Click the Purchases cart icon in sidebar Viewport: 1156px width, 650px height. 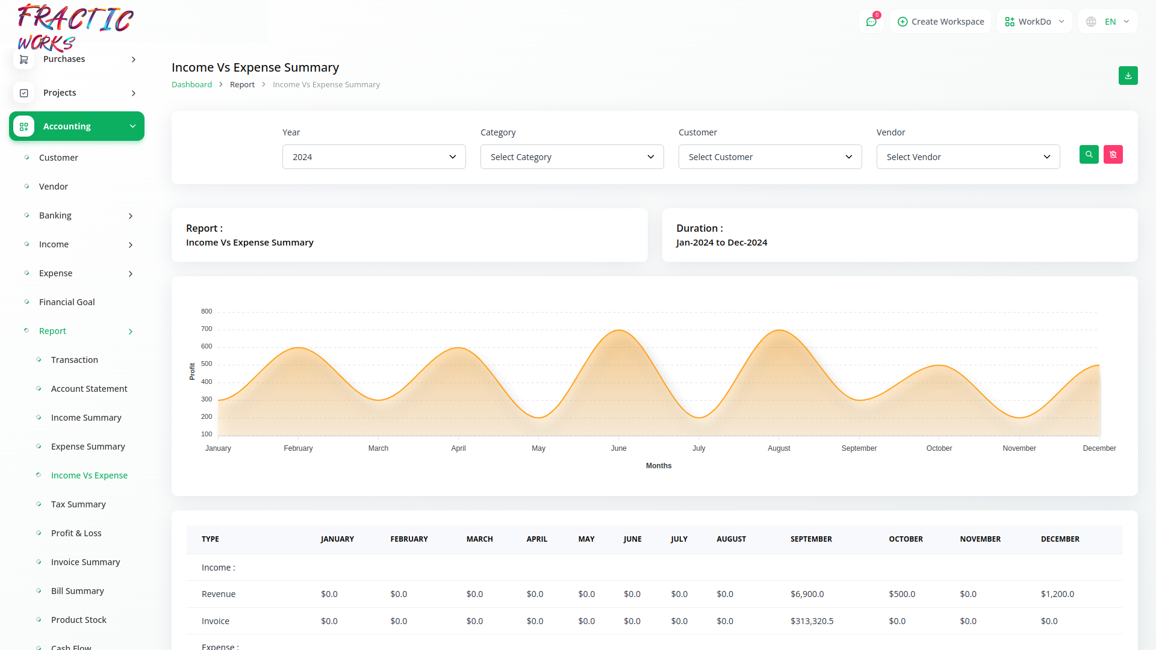(24, 60)
